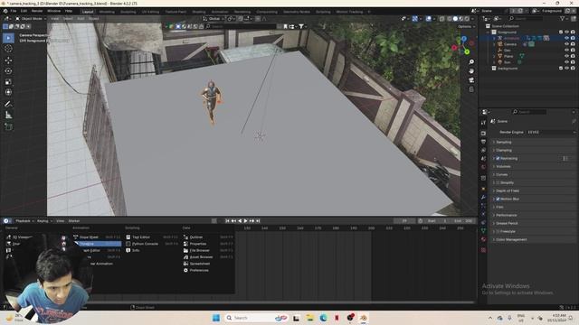Hide the Camera object using its eye icon
The width and height of the screenshot is (579, 325).
(x=566, y=44)
